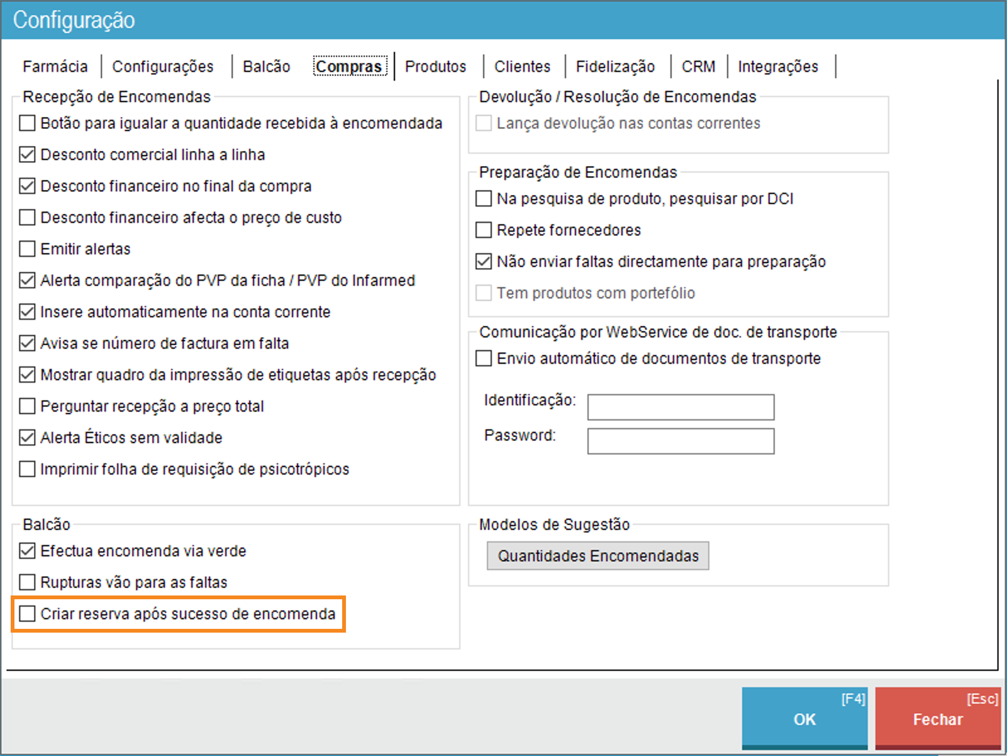Toggle Na pesquisa de produto, pesquisar por DCI
1007x756 pixels.
click(x=484, y=199)
